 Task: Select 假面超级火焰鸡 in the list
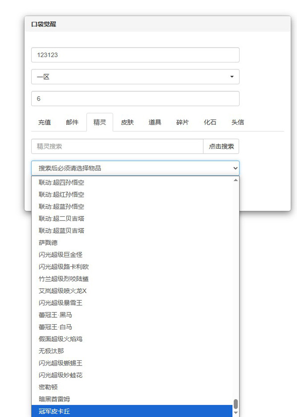point(132,339)
